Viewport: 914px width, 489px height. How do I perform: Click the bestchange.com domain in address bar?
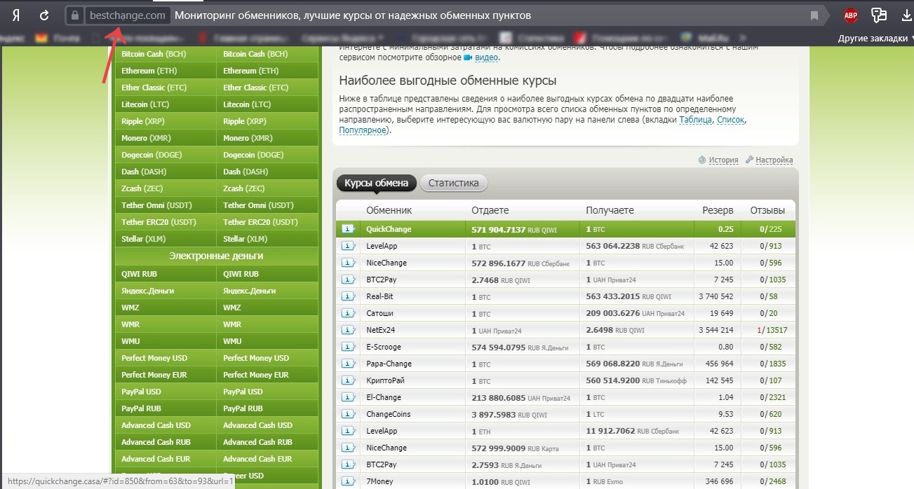tap(128, 15)
